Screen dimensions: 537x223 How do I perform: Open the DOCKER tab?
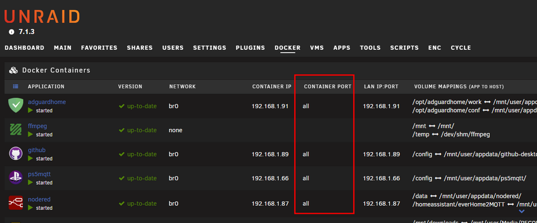pyautogui.click(x=287, y=48)
